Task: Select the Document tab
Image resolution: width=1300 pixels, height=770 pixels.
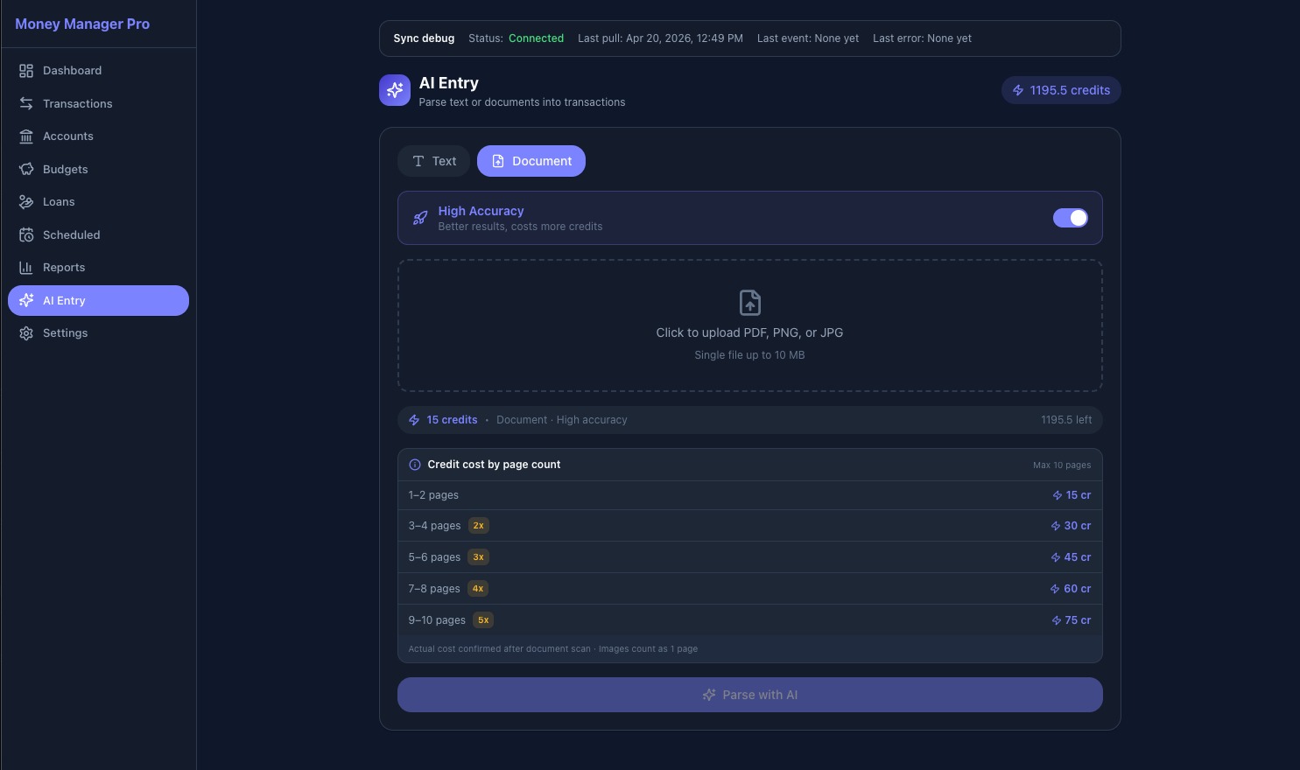Action: pyautogui.click(x=531, y=161)
